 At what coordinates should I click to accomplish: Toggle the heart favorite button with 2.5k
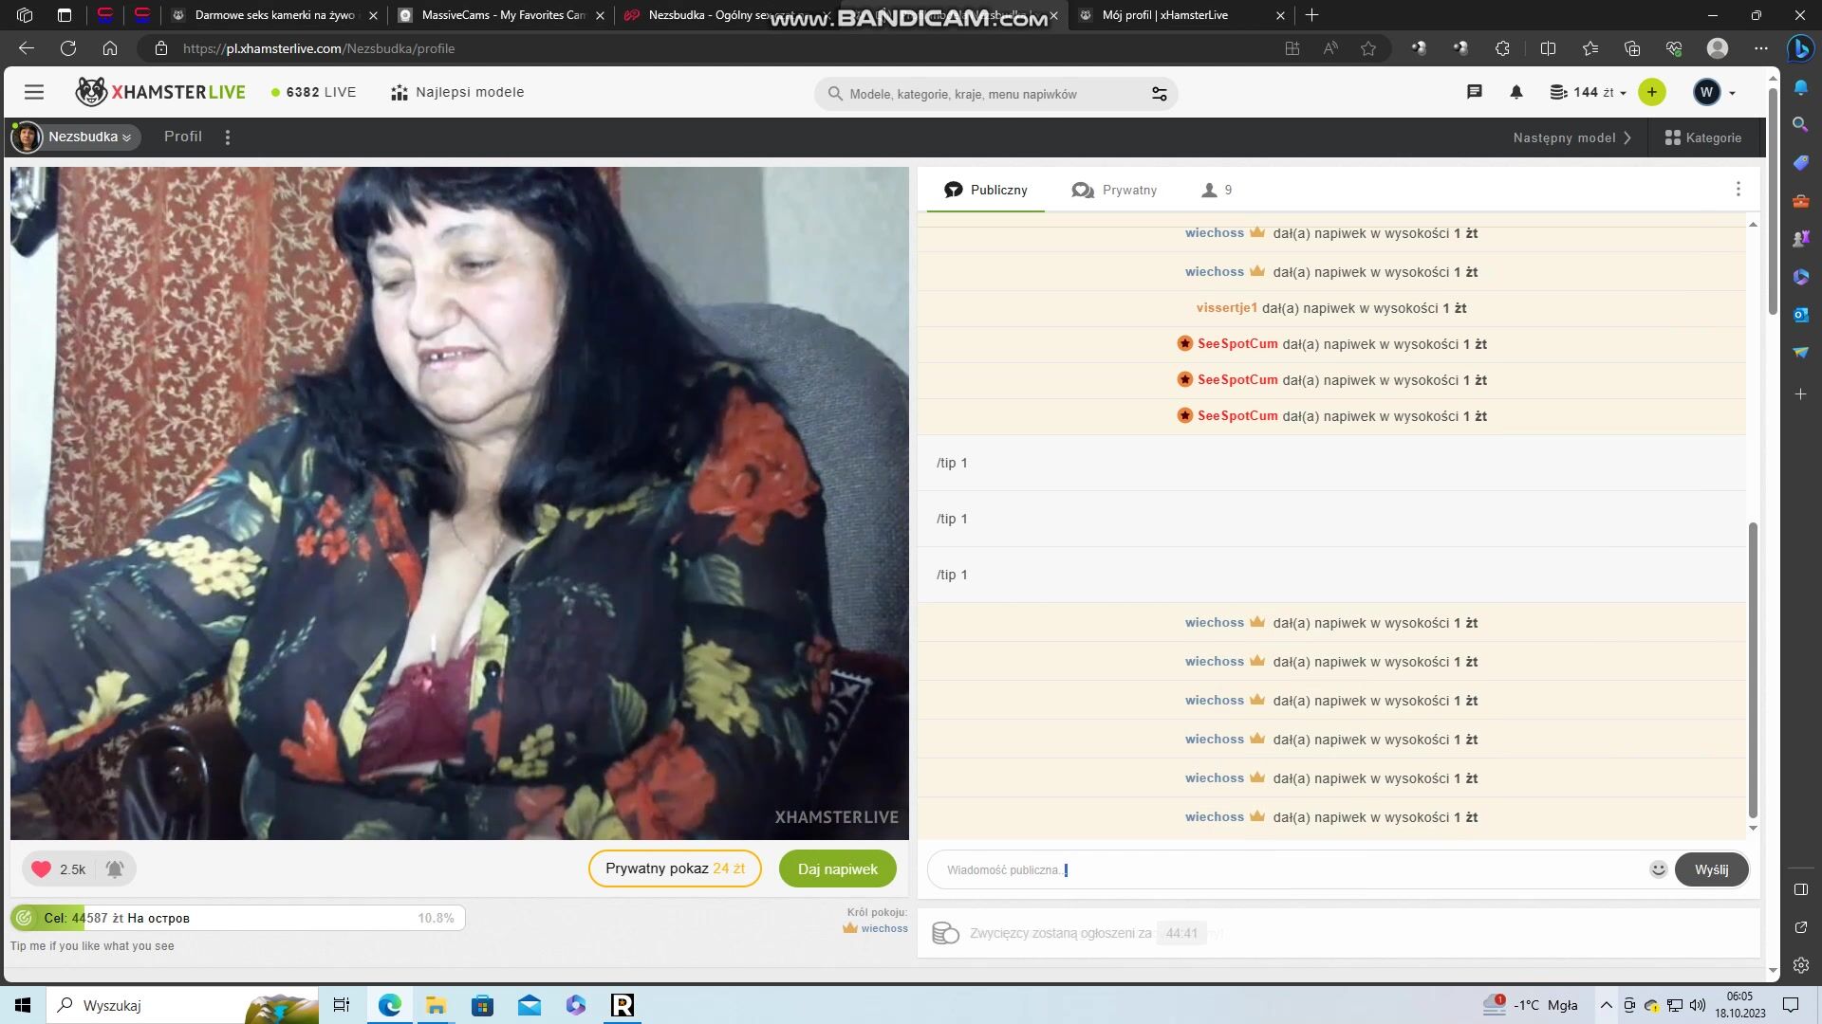pyautogui.click(x=42, y=869)
